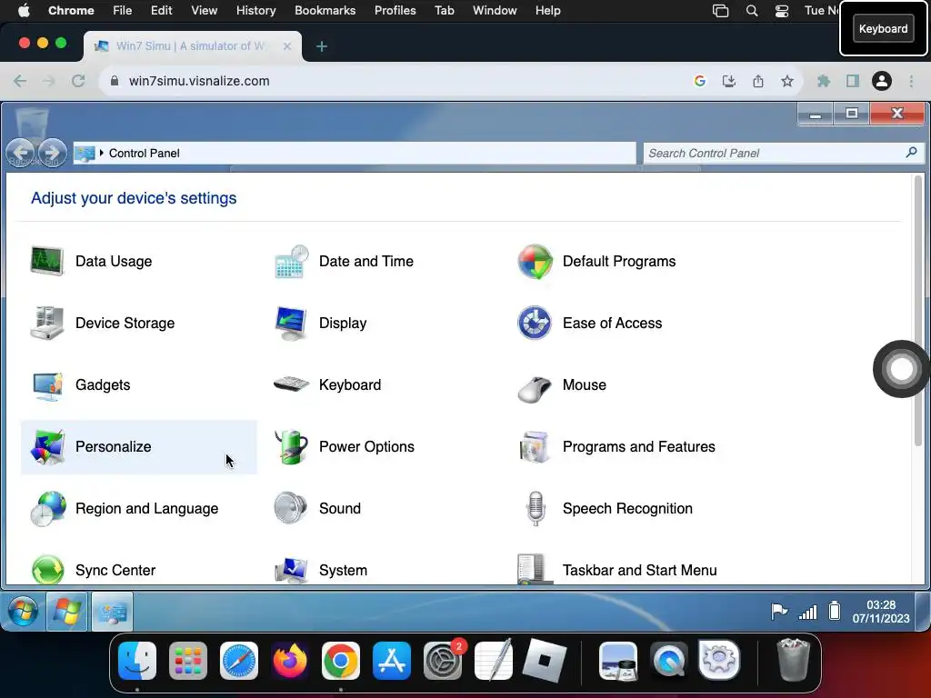Bookmark this page with the star
Image resolution: width=931 pixels, height=698 pixels.
coord(787,81)
